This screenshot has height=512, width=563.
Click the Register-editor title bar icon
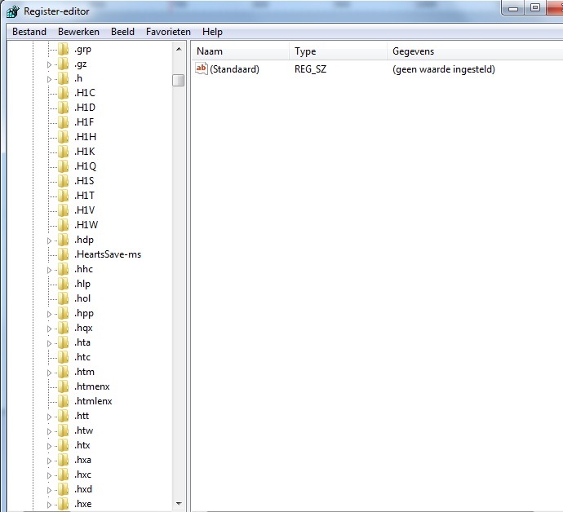[12, 11]
